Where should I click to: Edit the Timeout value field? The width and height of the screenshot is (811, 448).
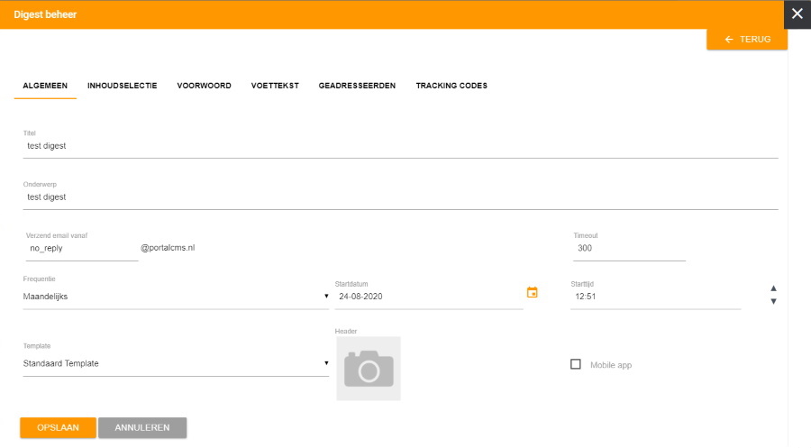pos(629,248)
